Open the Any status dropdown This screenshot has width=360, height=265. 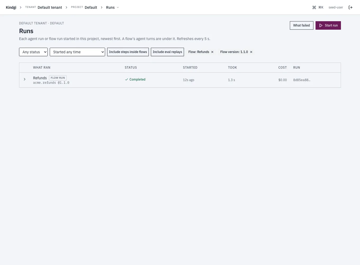coord(33,52)
